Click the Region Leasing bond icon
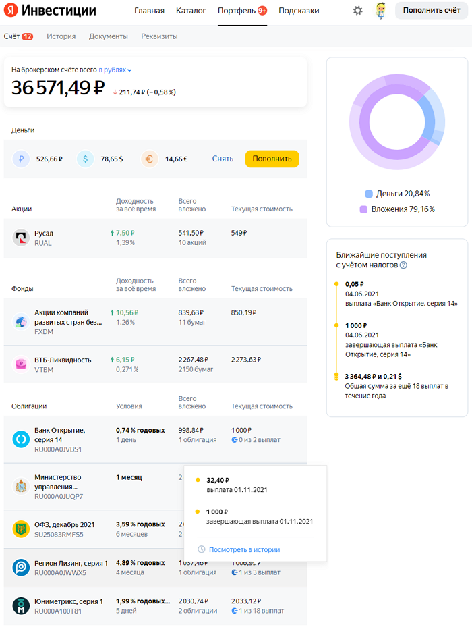The image size is (472, 627). (x=21, y=568)
